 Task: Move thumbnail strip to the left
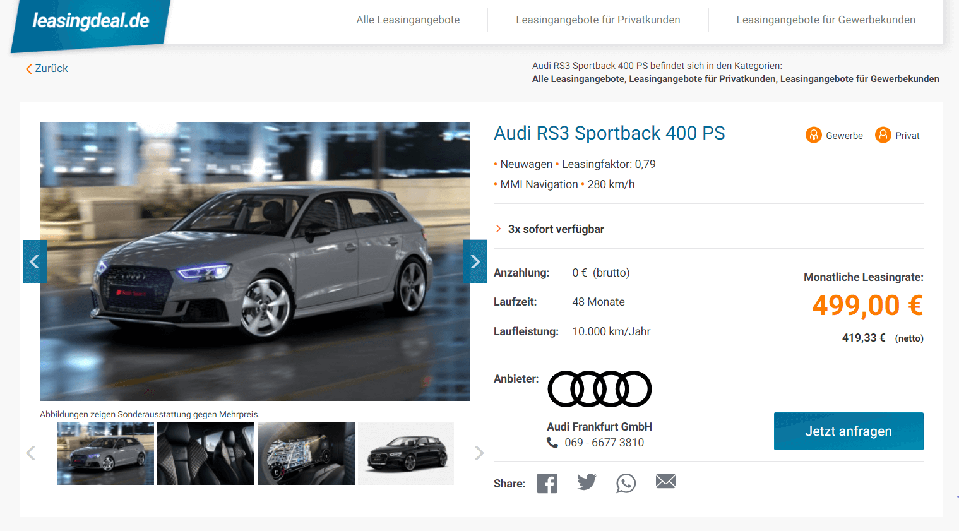pyautogui.click(x=30, y=453)
